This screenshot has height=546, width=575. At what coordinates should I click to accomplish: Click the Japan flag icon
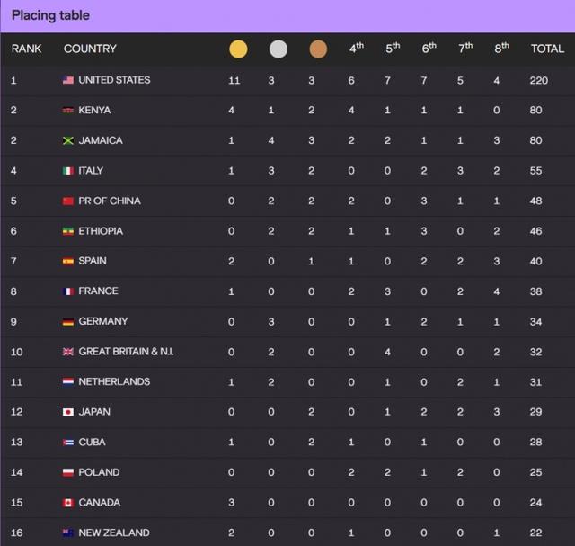click(68, 412)
